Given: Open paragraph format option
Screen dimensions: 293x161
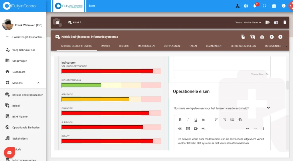Looking at the screenshot, I should pyautogui.click(x=240, y=120).
